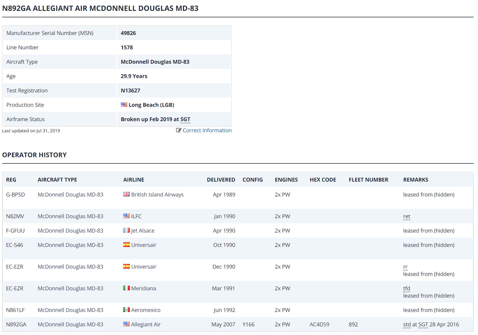Click the test registration N13627
The height and width of the screenshot is (335, 478).
point(130,91)
